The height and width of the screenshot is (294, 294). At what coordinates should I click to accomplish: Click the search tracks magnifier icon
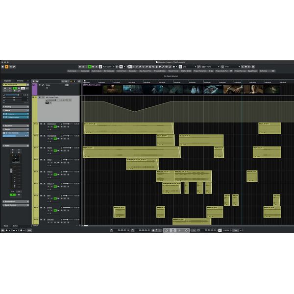37,81
